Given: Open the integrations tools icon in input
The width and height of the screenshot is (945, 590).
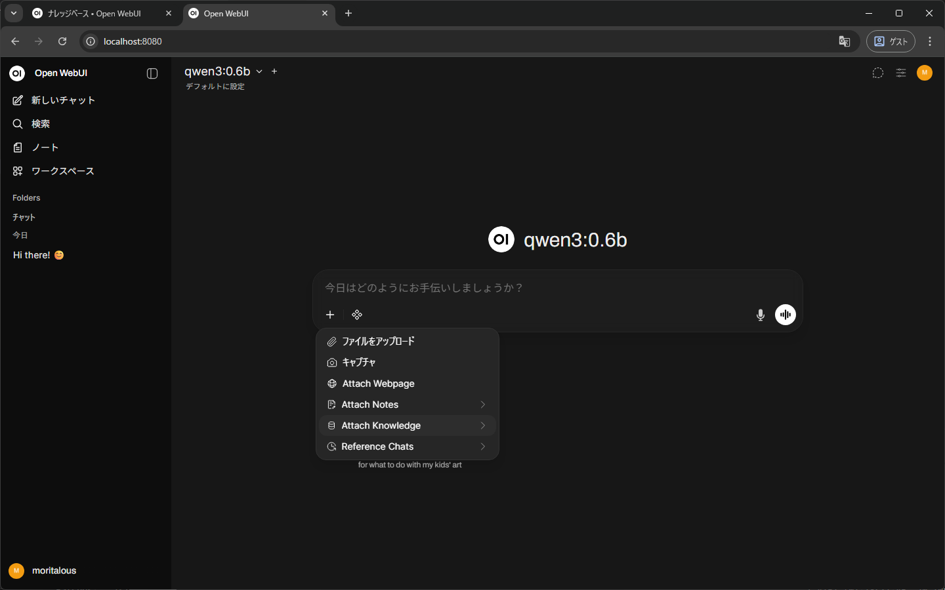Looking at the screenshot, I should 357,315.
